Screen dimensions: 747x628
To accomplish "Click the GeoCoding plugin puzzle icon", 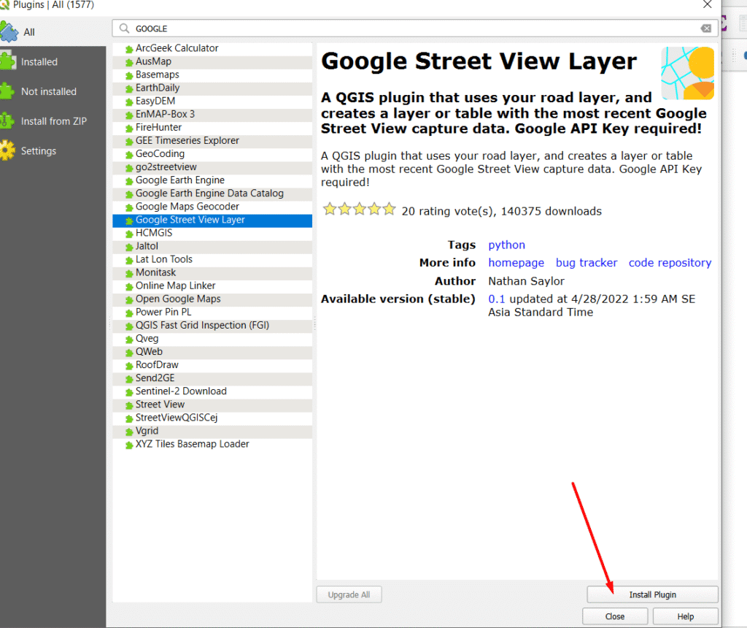I will [128, 155].
